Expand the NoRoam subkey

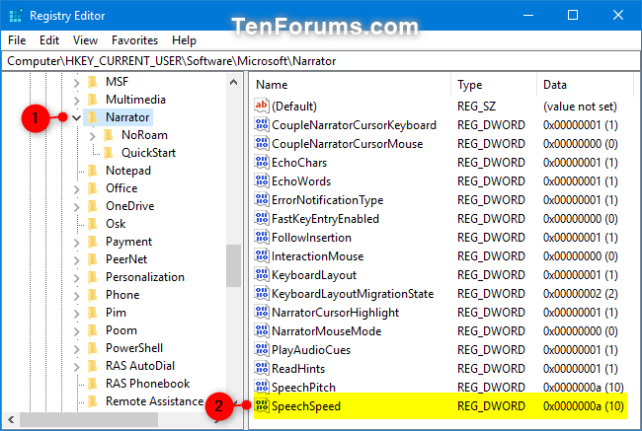point(93,136)
